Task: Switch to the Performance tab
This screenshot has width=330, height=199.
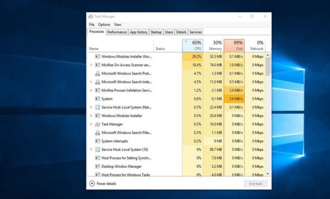Action: tap(117, 32)
